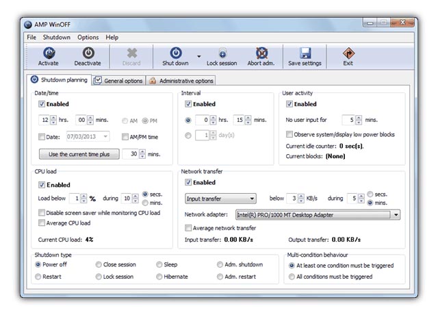Viewport: 438px width, 315px height.
Task: Open the Input transfer combo box
Action: coord(220,199)
